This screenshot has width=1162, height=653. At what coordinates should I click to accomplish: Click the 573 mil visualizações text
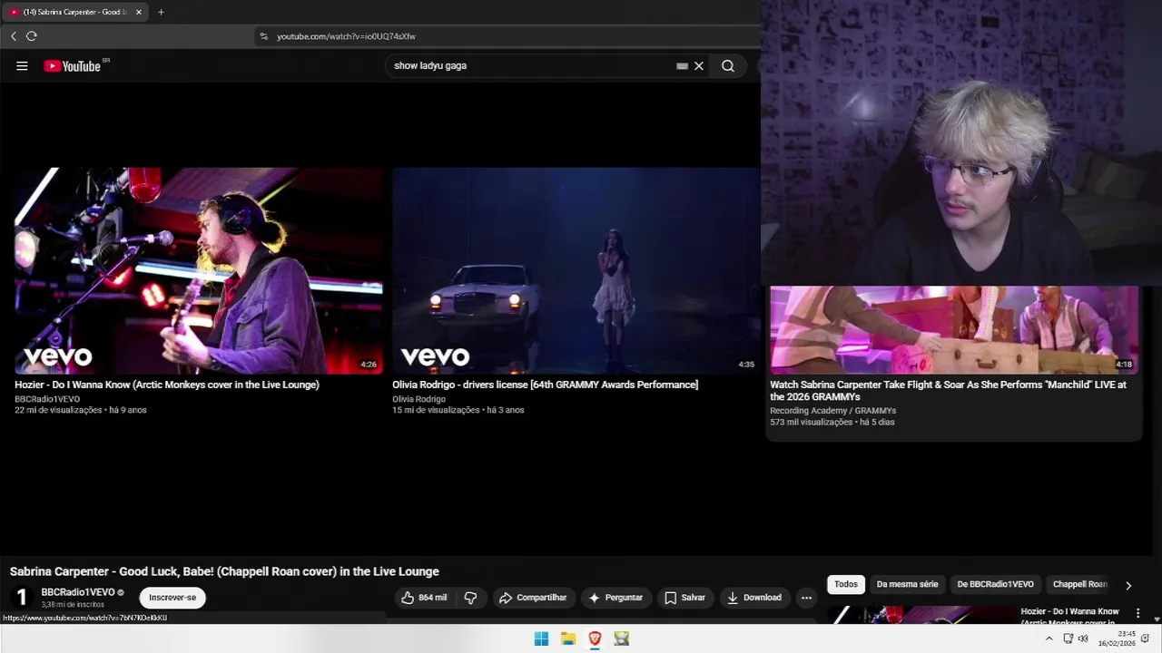coord(811,422)
